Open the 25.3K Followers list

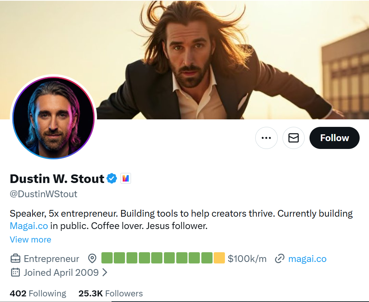[110, 293]
